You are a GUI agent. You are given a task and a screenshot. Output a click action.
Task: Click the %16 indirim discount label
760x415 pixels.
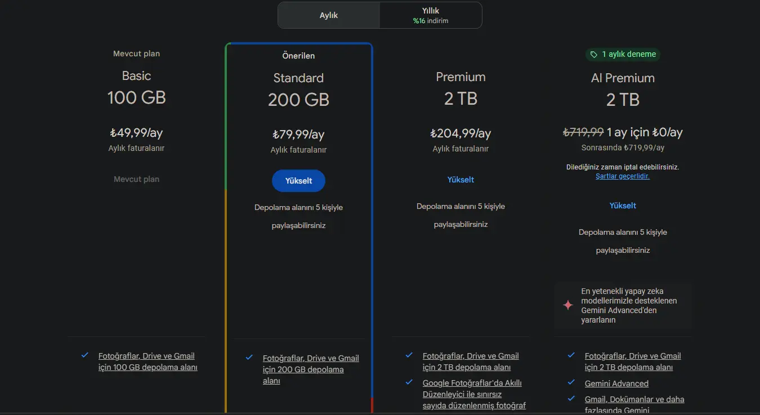(431, 21)
